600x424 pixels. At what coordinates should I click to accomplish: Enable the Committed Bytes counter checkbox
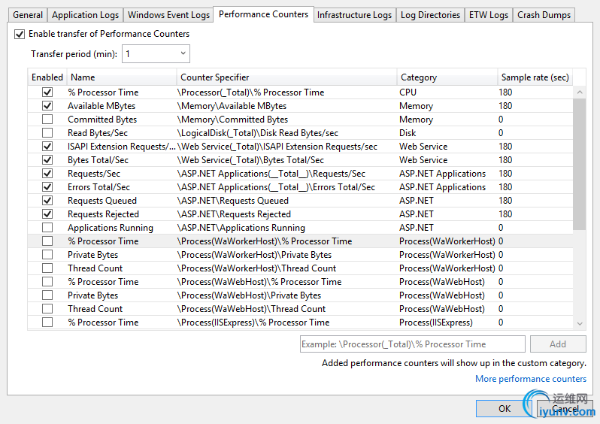coord(47,120)
